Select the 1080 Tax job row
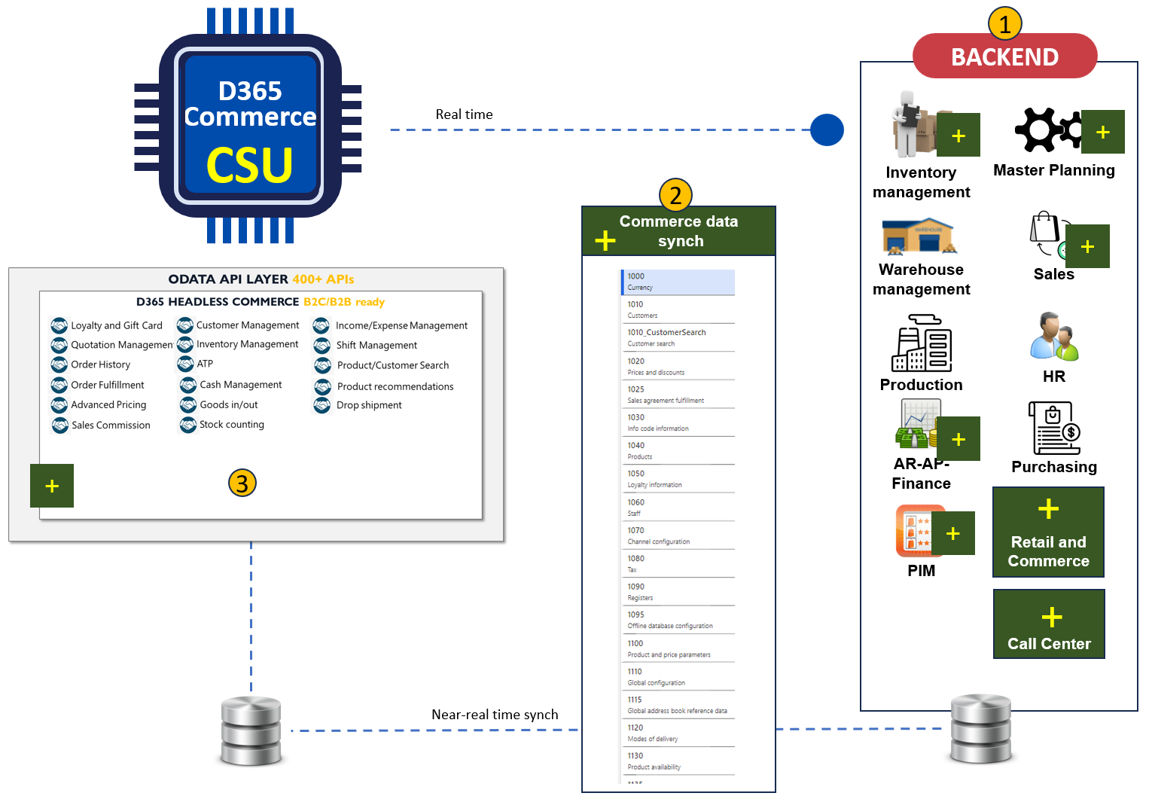Image resolution: width=1152 pixels, height=796 pixels. coord(678,563)
